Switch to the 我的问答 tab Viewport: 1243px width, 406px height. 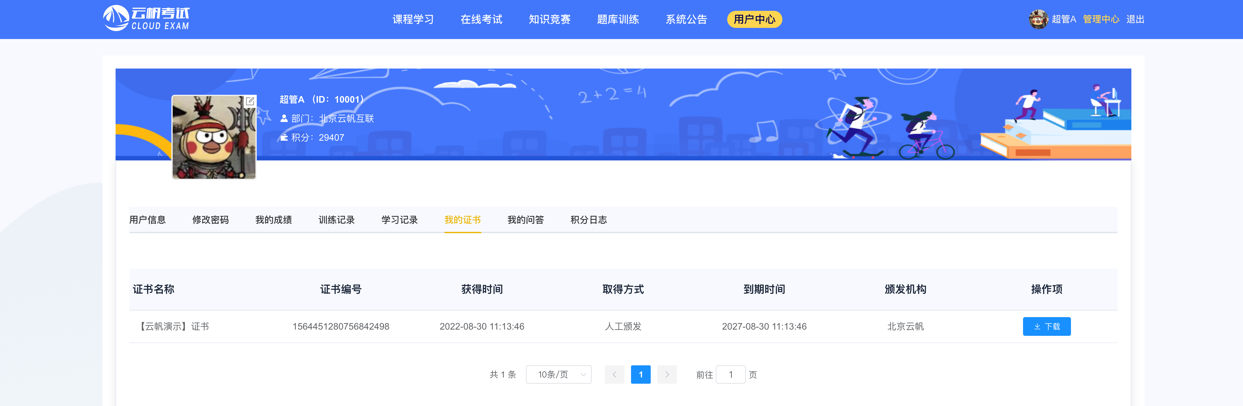pyautogui.click(x=526, y=220)
